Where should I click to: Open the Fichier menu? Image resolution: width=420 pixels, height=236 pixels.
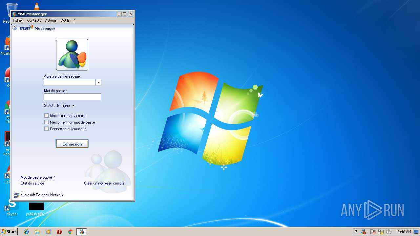coord(18,20)
